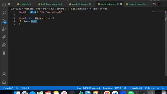Expand the boa breadcrumb

pyautogui.click(x=38, y=9)
